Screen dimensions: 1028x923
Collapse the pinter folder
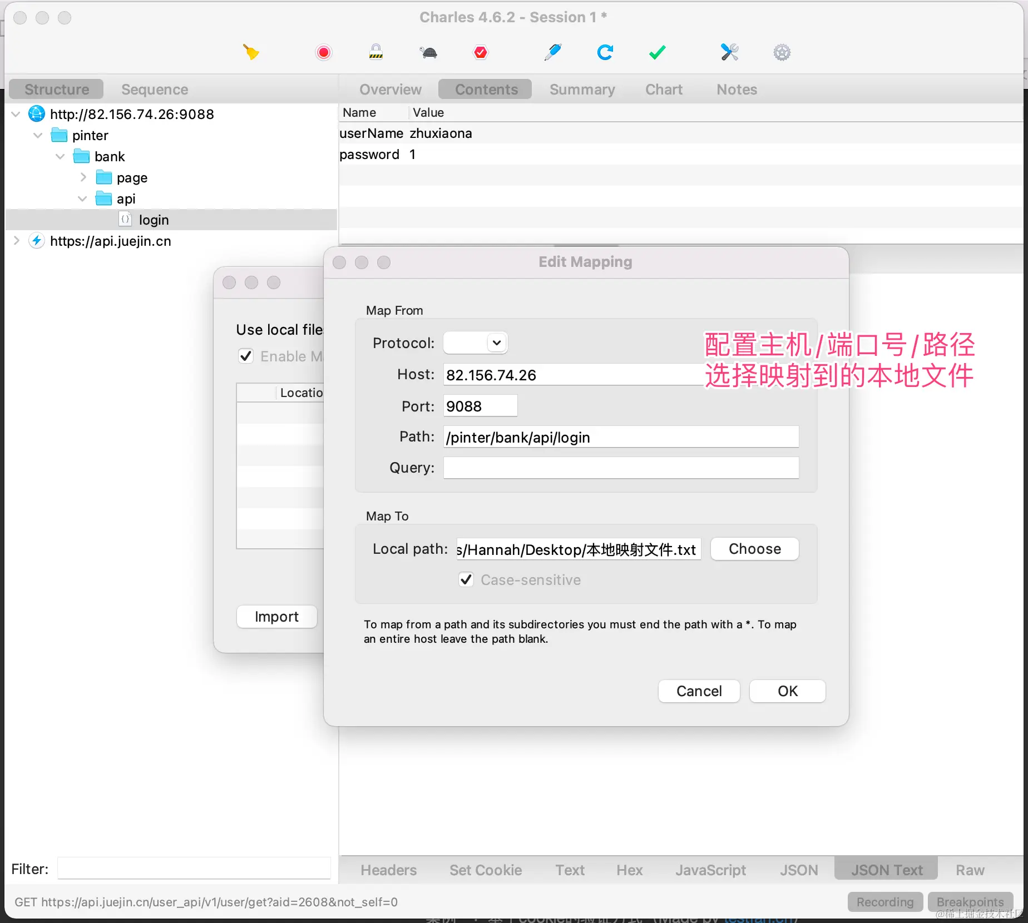[x=38, y=135]
